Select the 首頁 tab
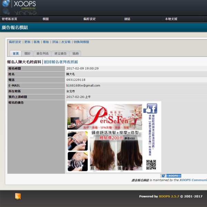 (16, 53)
